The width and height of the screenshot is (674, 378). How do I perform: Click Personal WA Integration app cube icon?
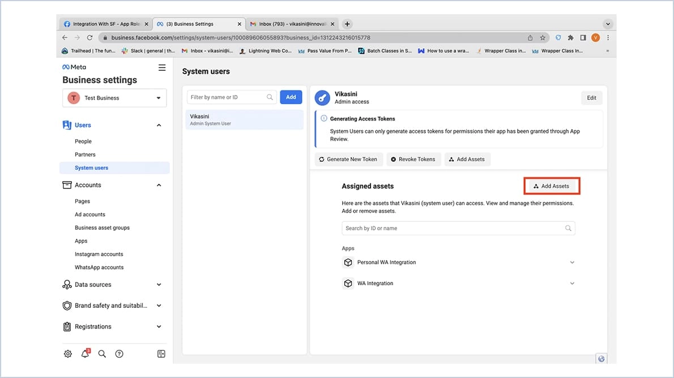[x=348, y=262]
